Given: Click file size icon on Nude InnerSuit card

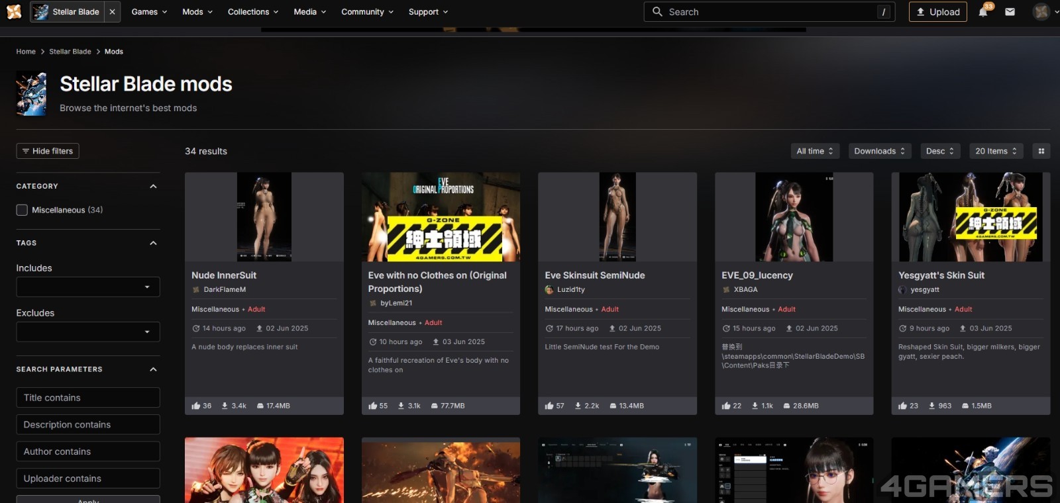Looking at the screenshot, I should click(x=260, y=406).
